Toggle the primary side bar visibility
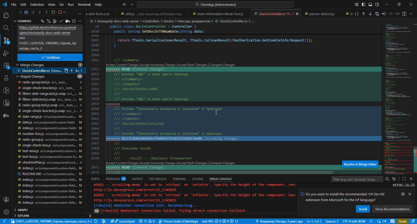 pyautogui.click(x=363, y=4)
